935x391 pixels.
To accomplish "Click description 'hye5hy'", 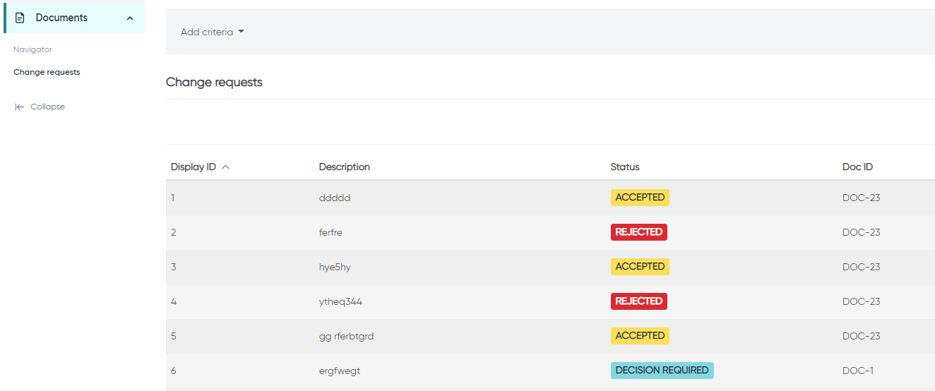I will tap(335, 267).
